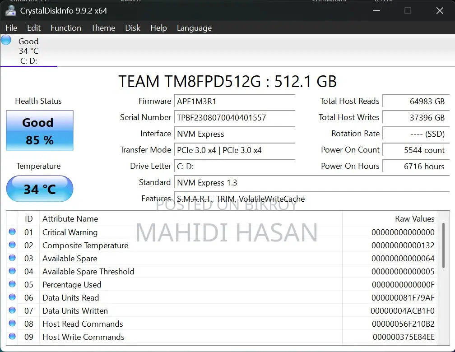
Task: Click the Total Host Reads value 64983 GB
Action: coord(416,102)
